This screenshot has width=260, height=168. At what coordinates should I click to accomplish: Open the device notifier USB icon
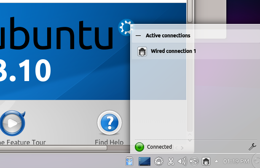194,161
